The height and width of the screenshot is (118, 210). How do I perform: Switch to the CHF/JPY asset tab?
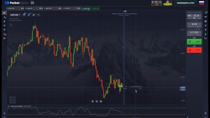[72, 9]
